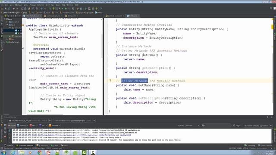Viewport: 276px width, 155px height.
Task: Open the Android Monitor tool window button
Action: click(x=25, y=146)
